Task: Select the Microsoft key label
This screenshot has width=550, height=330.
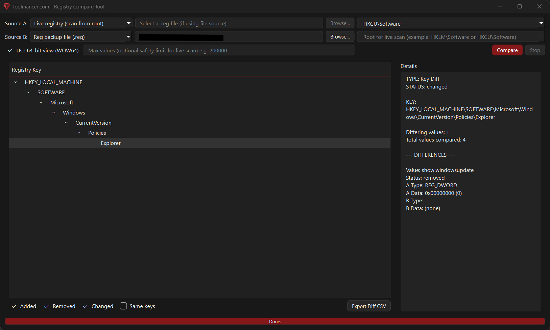Action: click(x=62, y=102)
